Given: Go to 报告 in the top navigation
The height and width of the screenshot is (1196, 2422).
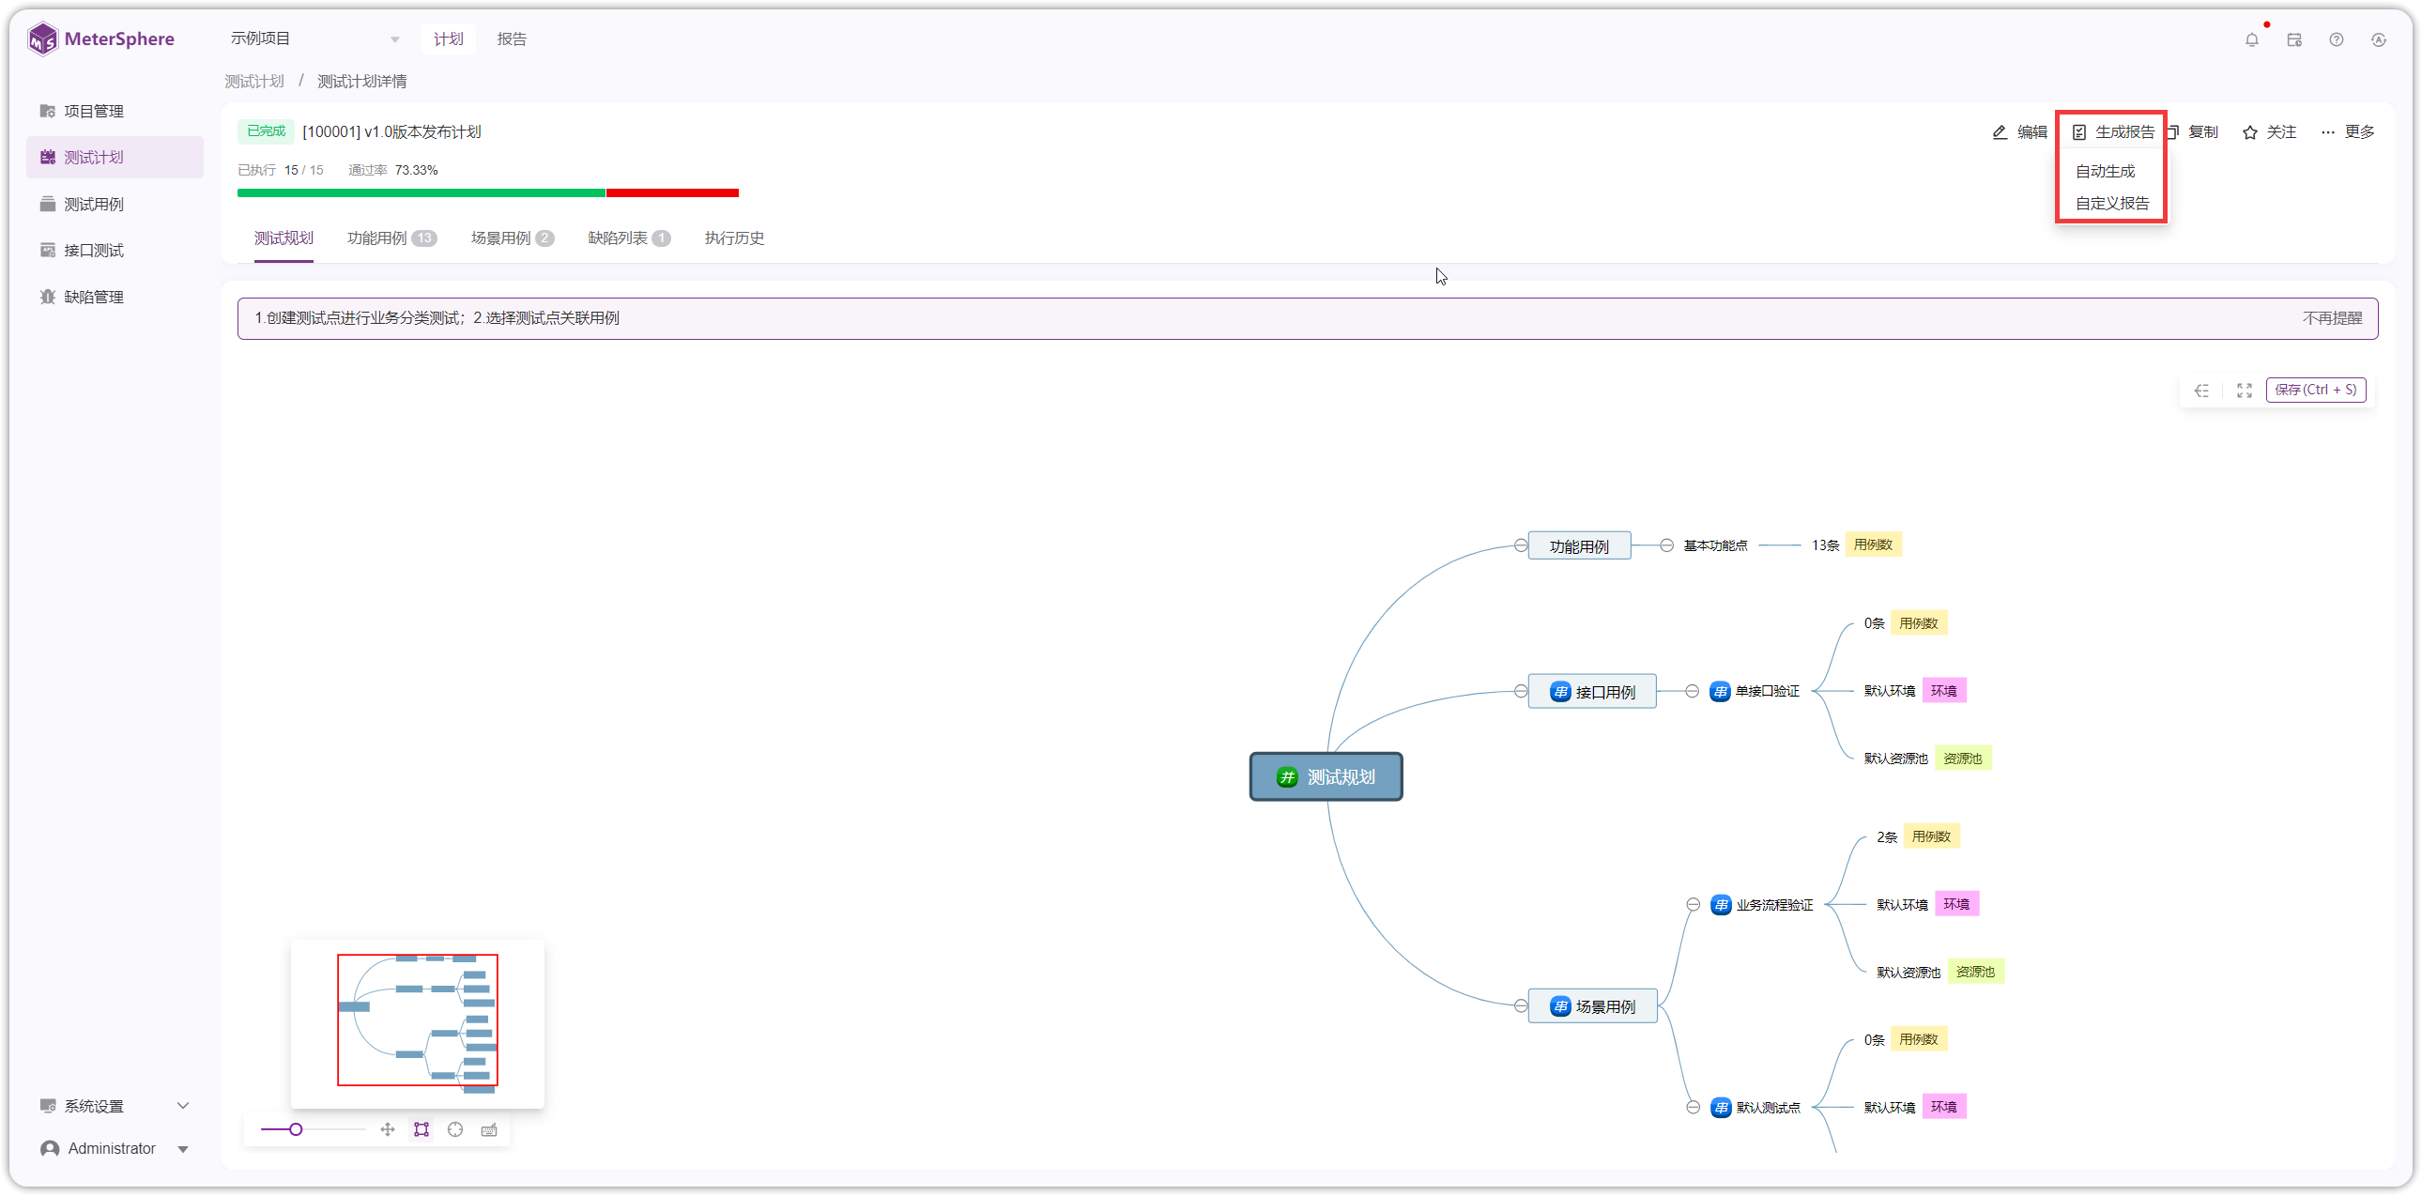Looking at the screenshot, I should click(512, 38).
